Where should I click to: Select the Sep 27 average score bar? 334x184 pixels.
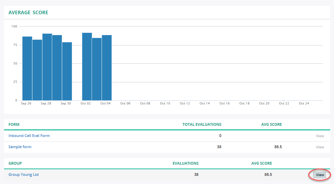[x=37, y=70]
